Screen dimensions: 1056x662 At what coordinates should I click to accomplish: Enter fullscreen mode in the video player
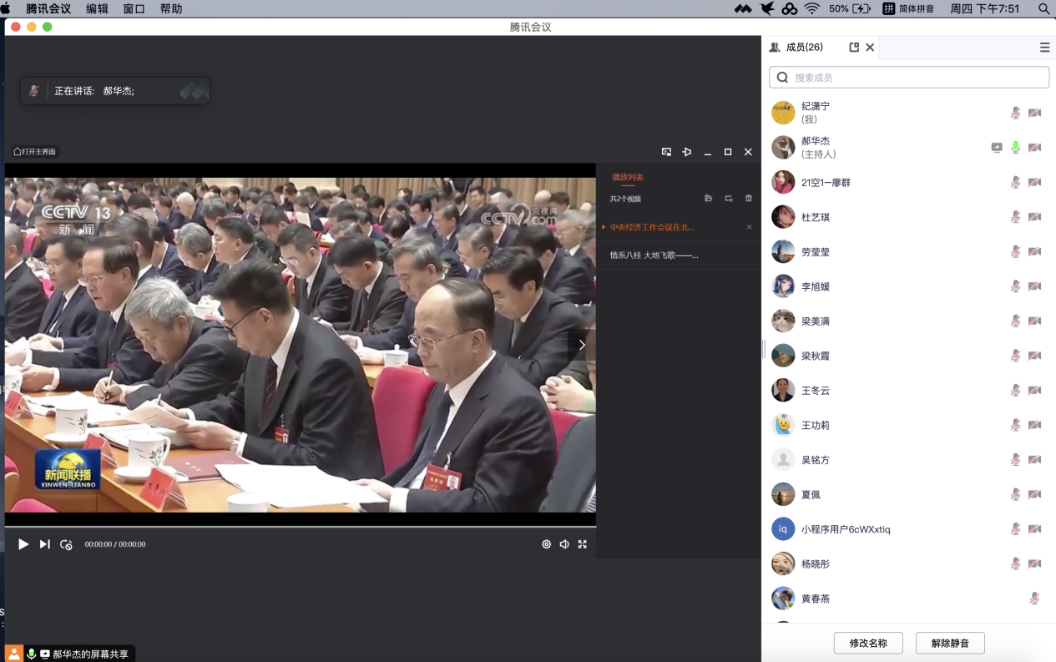pyautogui.click(x=583, y=544)
